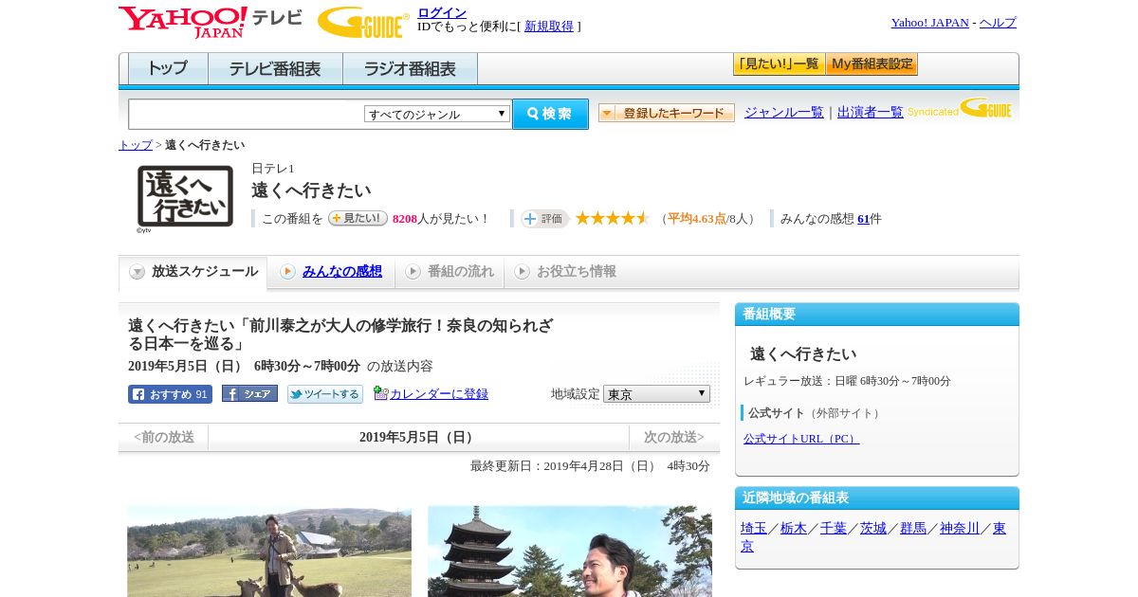This screenshot has width=1138, height=597.
Task: Open the 61 reviews count link
Action: [863, 219]
